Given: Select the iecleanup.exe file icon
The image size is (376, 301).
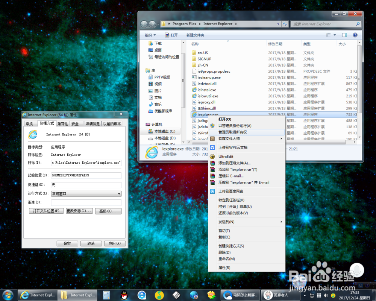Looking at the screenshot, I should 194,77.
